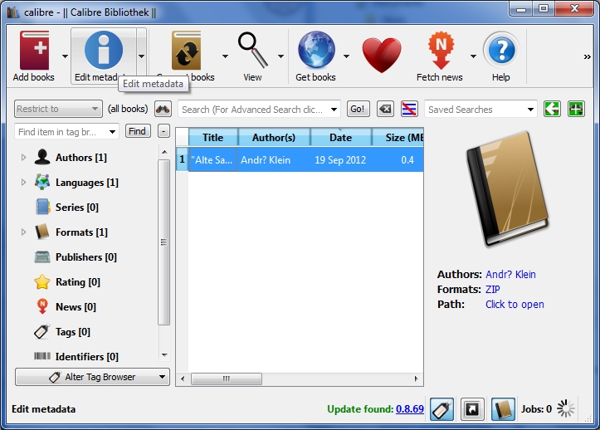Image resolution: width=600 pixels, height=430 pixels.
Task: Select Authors [1] in tag browser
Action: click(81, 158)
